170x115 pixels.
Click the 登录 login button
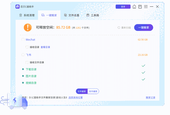coord(123,7)
